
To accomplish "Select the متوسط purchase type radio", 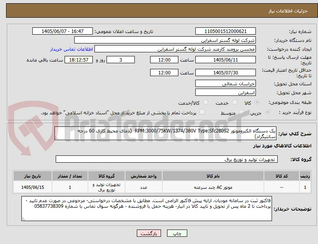I will (x=241, y=112).
